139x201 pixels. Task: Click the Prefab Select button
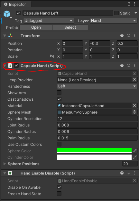pyautogui.click(x=70, y=27)
